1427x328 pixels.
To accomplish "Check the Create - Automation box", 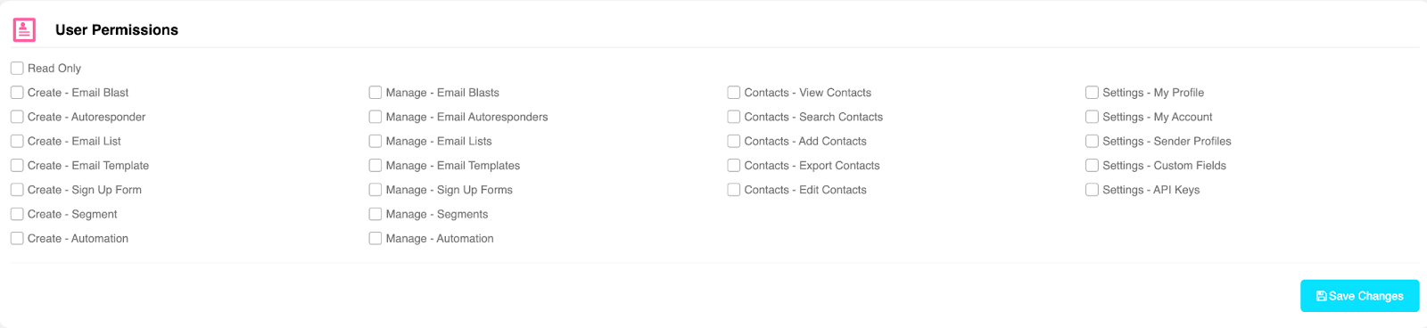I will [x=17, y=238].
